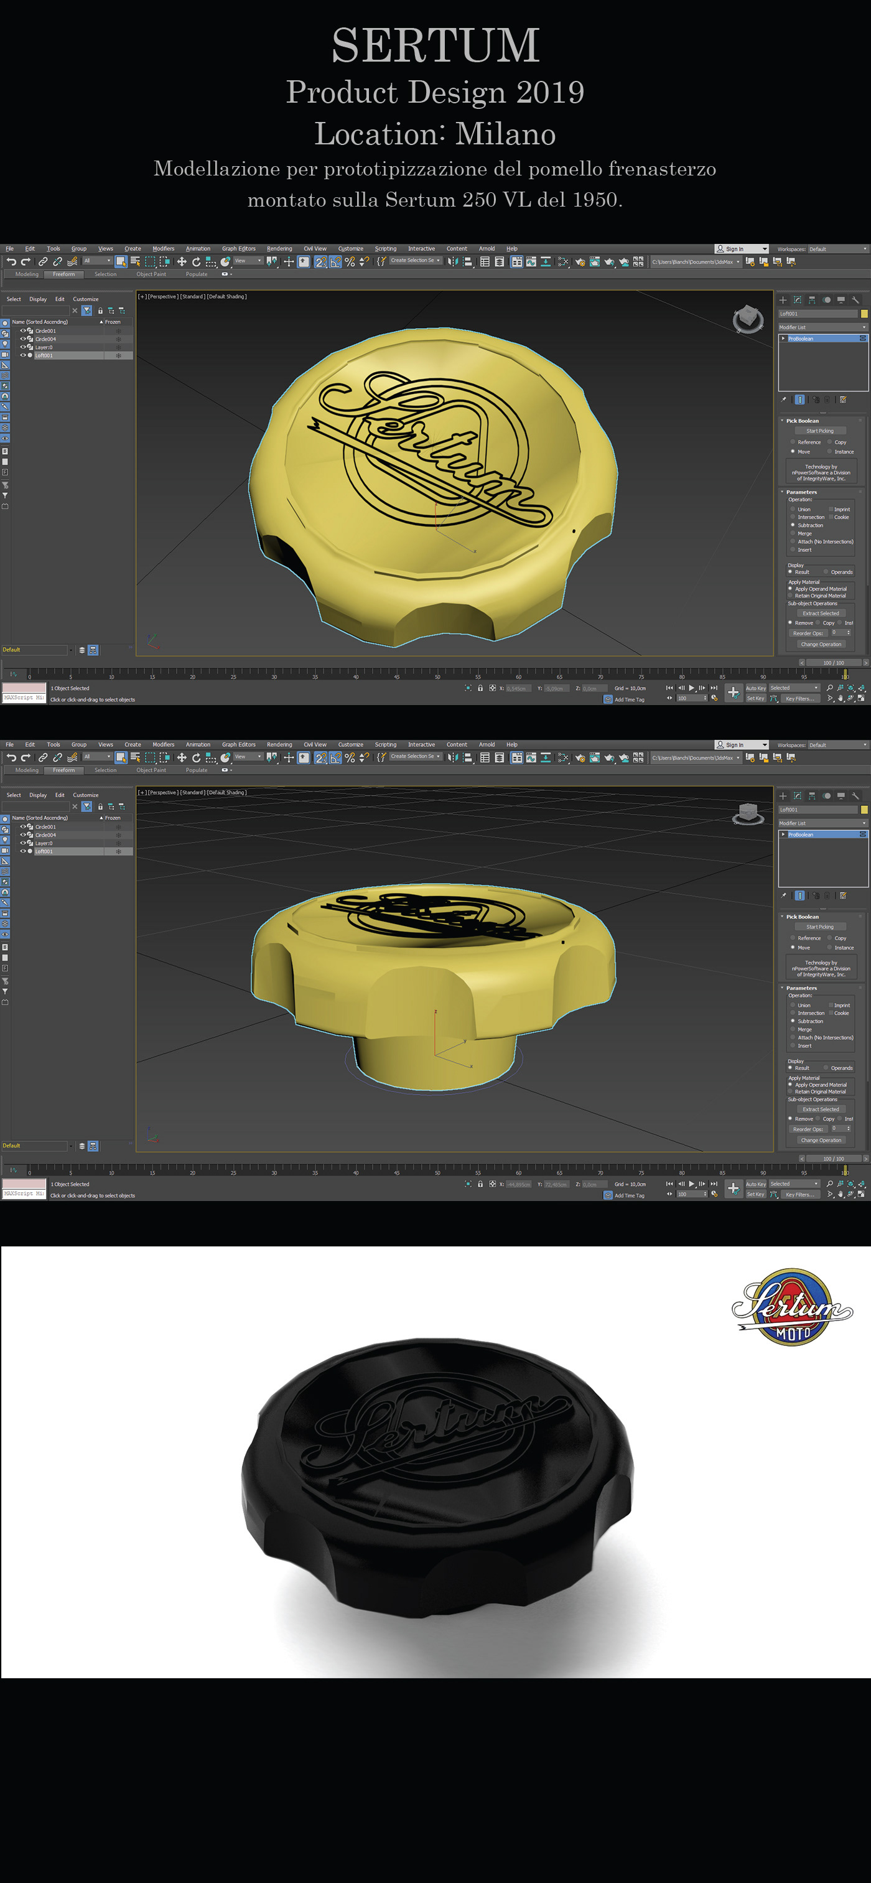Open the Hierarchy panel tab in upper command panel

[x=812, y=300]
